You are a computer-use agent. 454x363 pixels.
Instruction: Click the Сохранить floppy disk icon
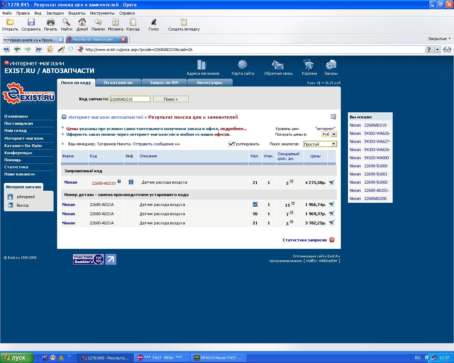[x=31, y=22]
